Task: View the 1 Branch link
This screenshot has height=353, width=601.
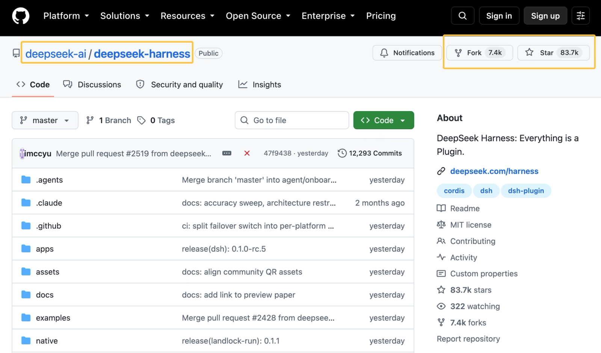Action: [x=109, y=120]
